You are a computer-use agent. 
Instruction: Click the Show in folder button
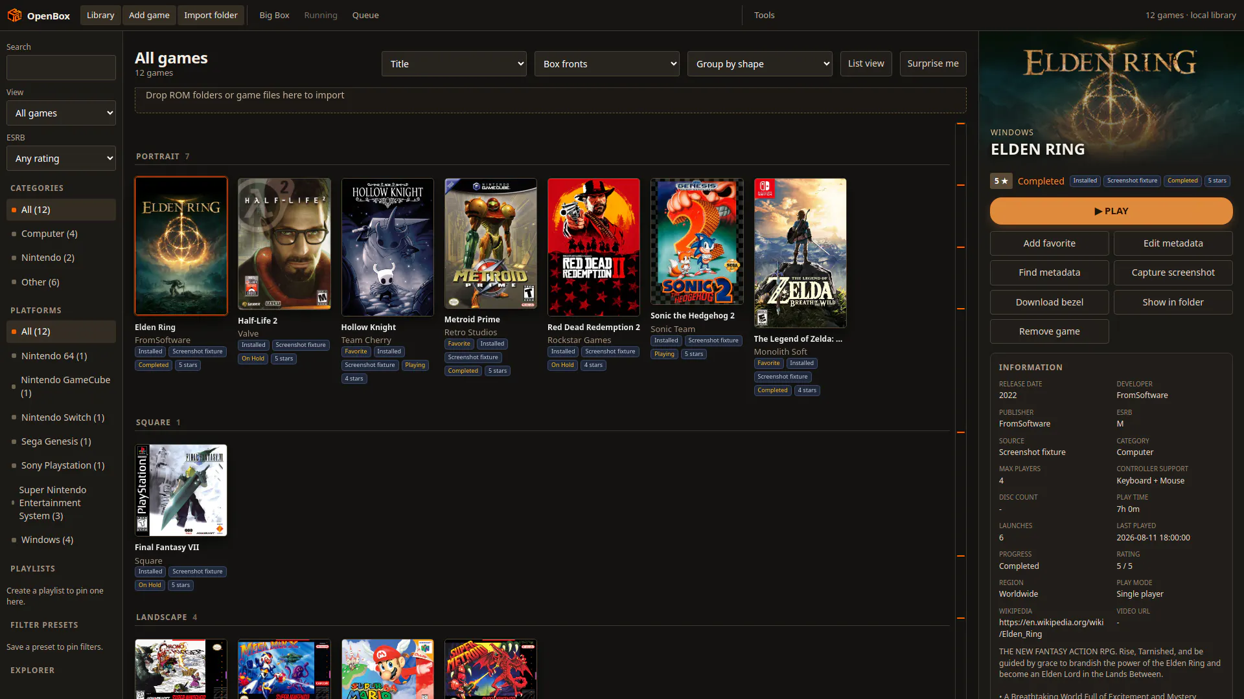[1173, 302]
